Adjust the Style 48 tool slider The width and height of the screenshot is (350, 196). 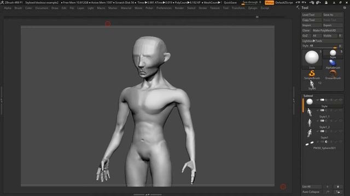[x=320, y=46]
